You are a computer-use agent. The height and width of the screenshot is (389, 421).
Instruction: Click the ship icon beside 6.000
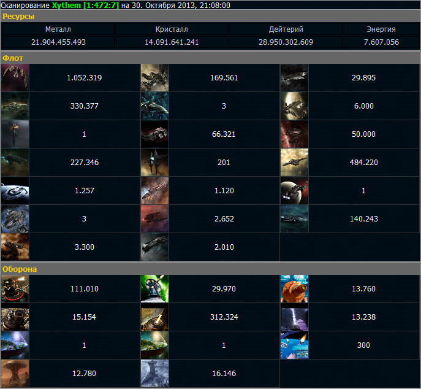294,106
